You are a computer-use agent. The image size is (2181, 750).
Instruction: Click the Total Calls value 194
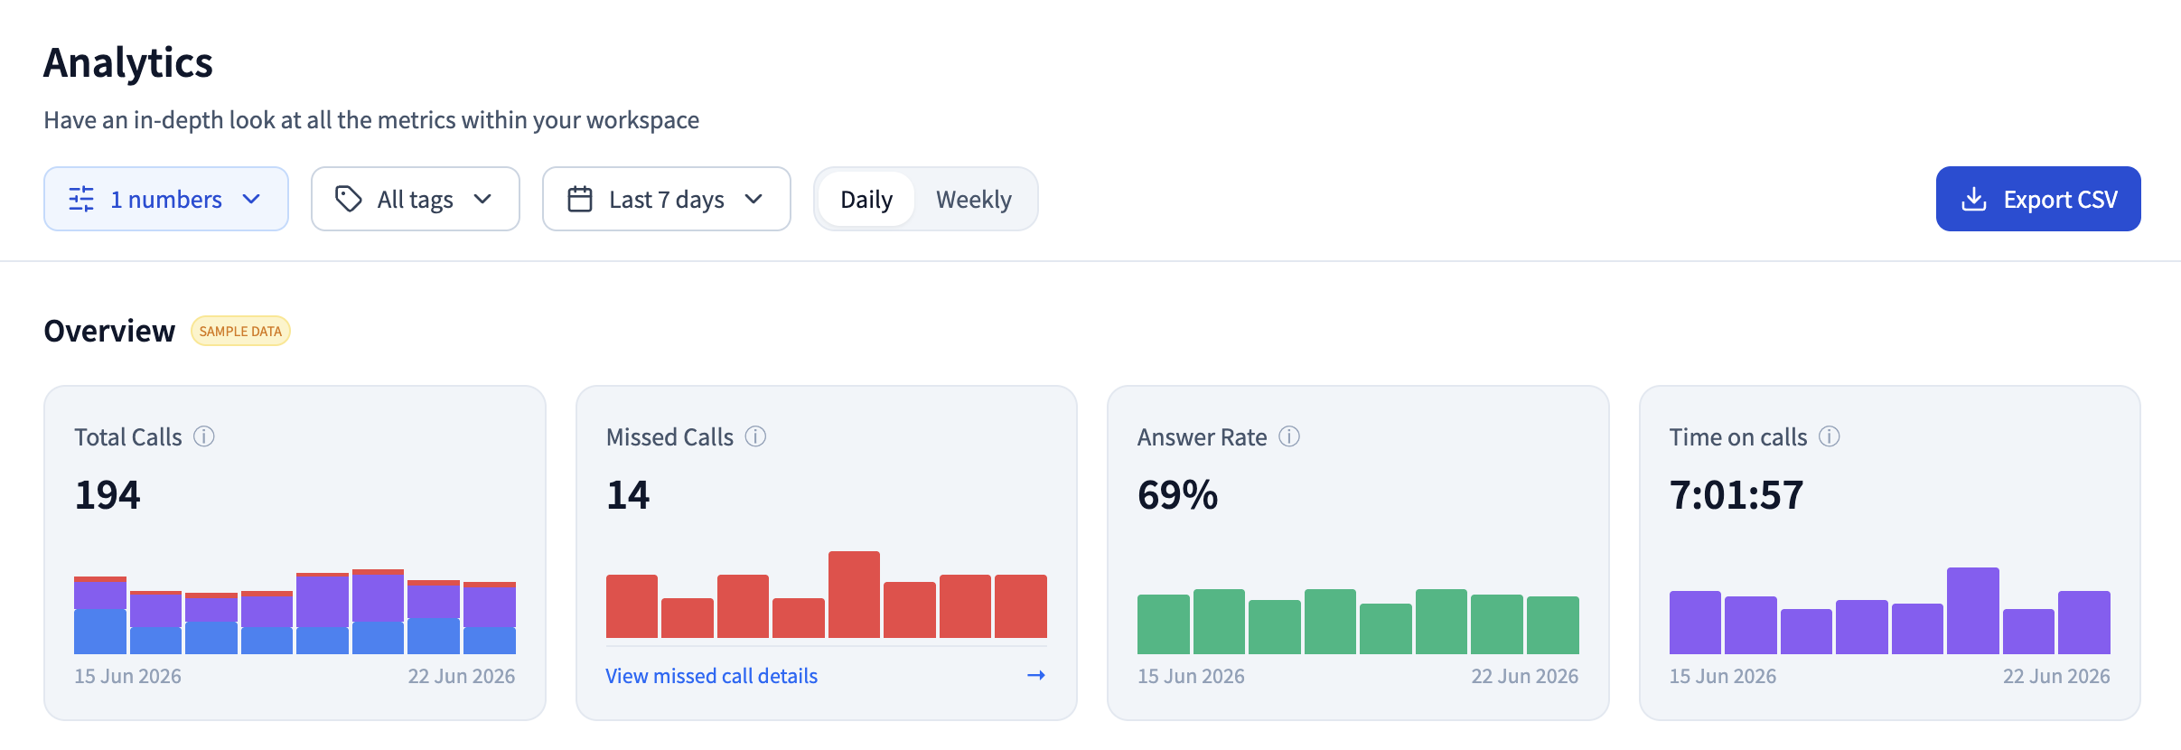click(x=108, y=495)
